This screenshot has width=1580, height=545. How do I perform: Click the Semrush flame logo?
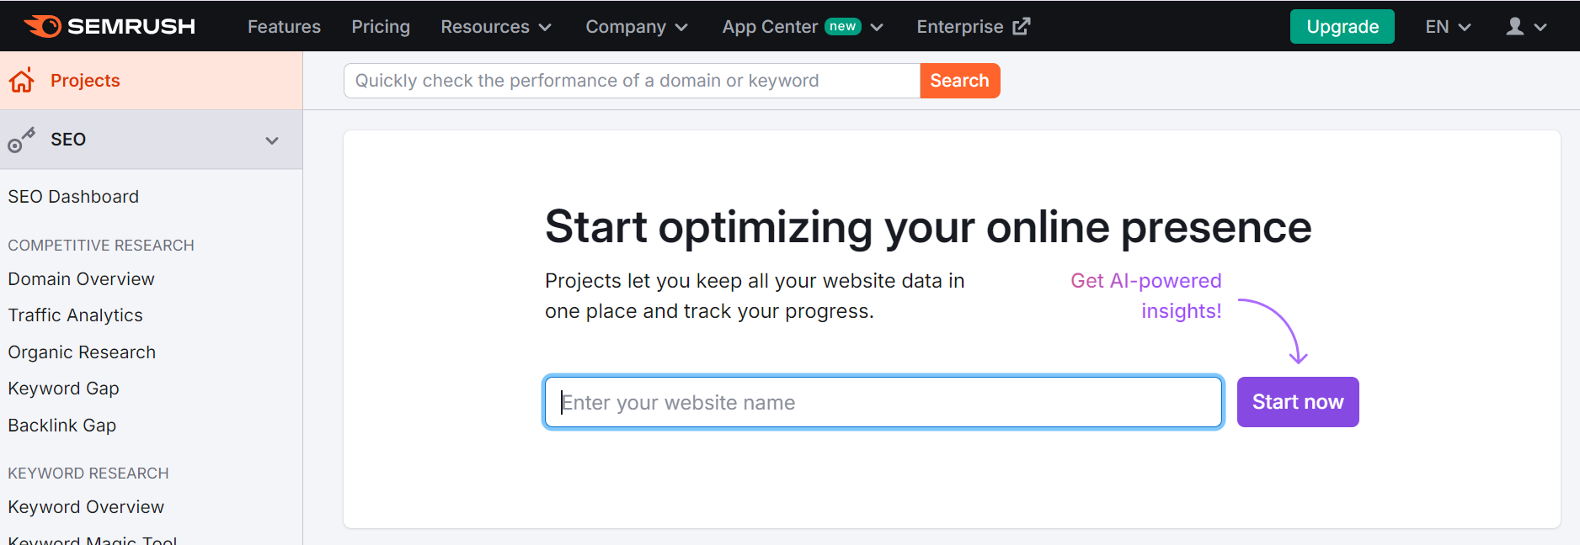click(42, 26)
